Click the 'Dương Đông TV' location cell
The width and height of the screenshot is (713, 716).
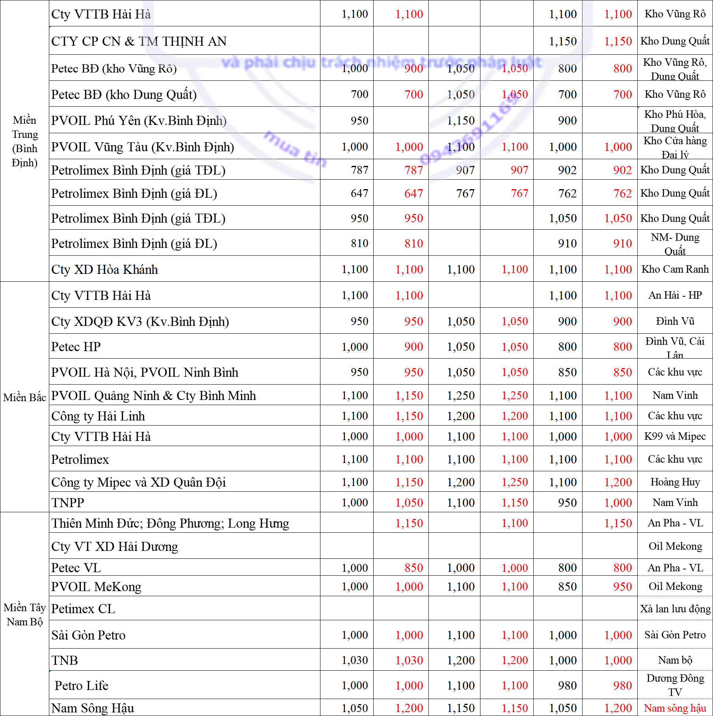point(675,685)
